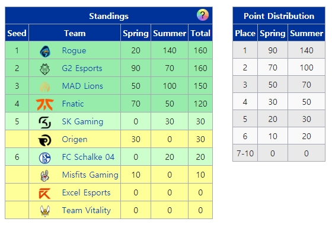Click the rainbow question mark help icon
332x225 pixels.
[x=203, y=15]
